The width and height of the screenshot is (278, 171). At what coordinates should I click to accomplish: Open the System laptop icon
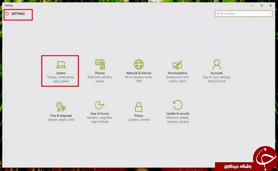point(61,65)
